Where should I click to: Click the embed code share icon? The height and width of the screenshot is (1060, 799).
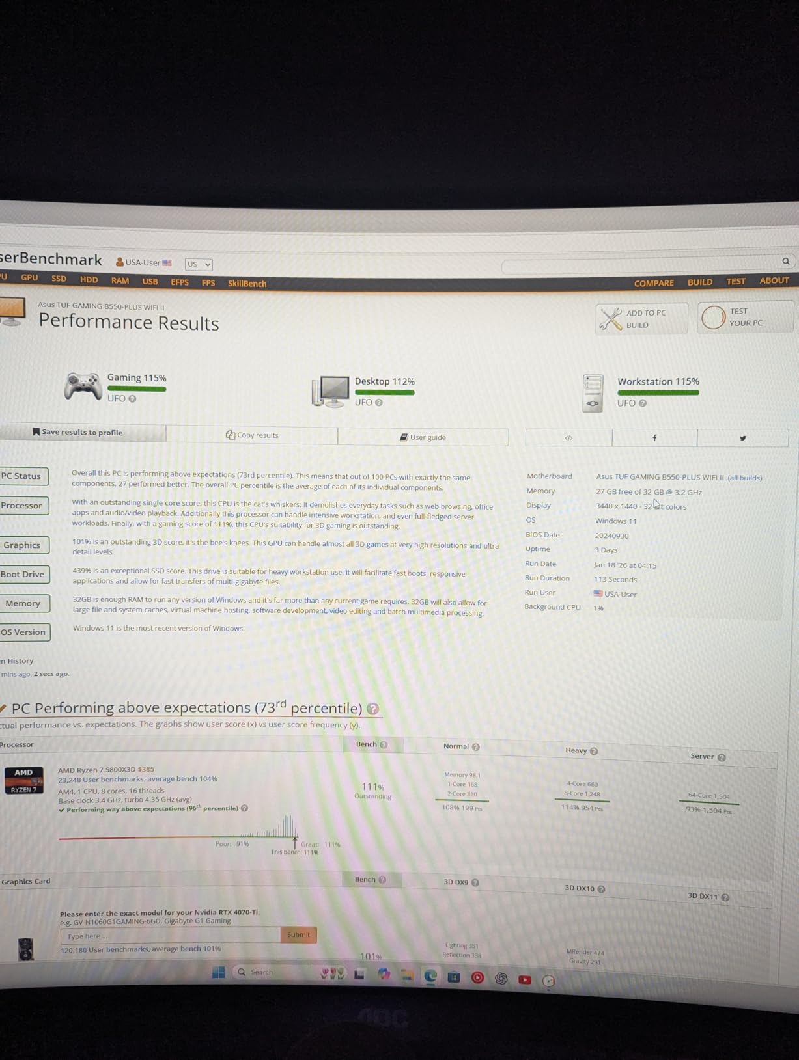[568, 438]
